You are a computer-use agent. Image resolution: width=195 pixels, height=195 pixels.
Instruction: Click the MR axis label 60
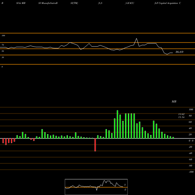[x=190, y=122]
